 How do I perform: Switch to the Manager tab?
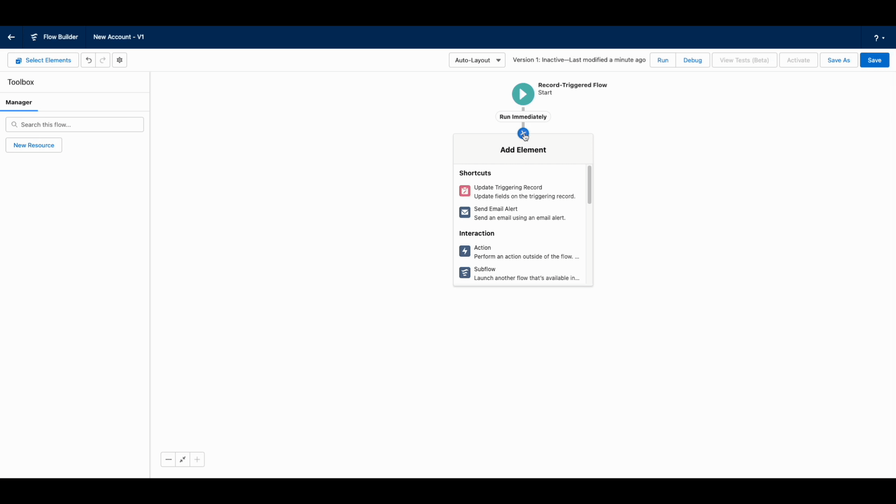coord(19,102)
